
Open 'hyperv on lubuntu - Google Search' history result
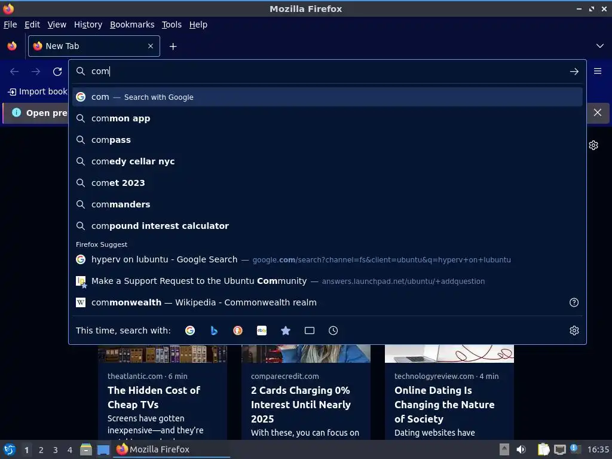(x=328, y=259)
